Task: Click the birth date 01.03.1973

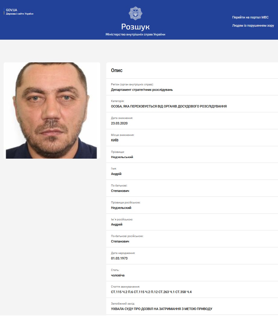Action: pos(119,258)
